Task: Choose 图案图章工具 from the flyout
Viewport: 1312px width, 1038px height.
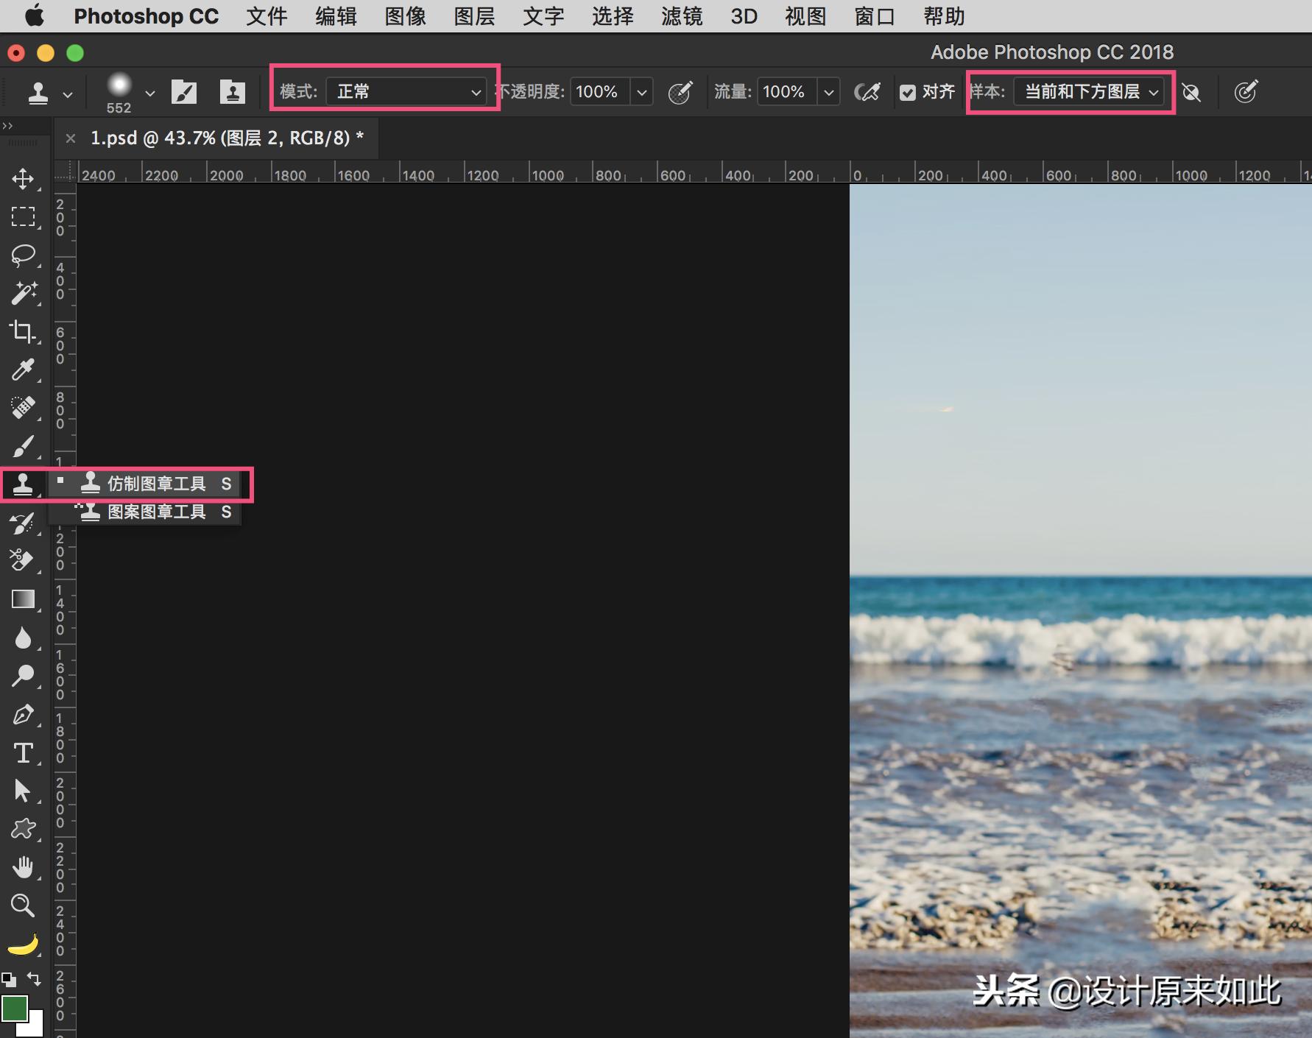Action: click(x=156, y=512)
